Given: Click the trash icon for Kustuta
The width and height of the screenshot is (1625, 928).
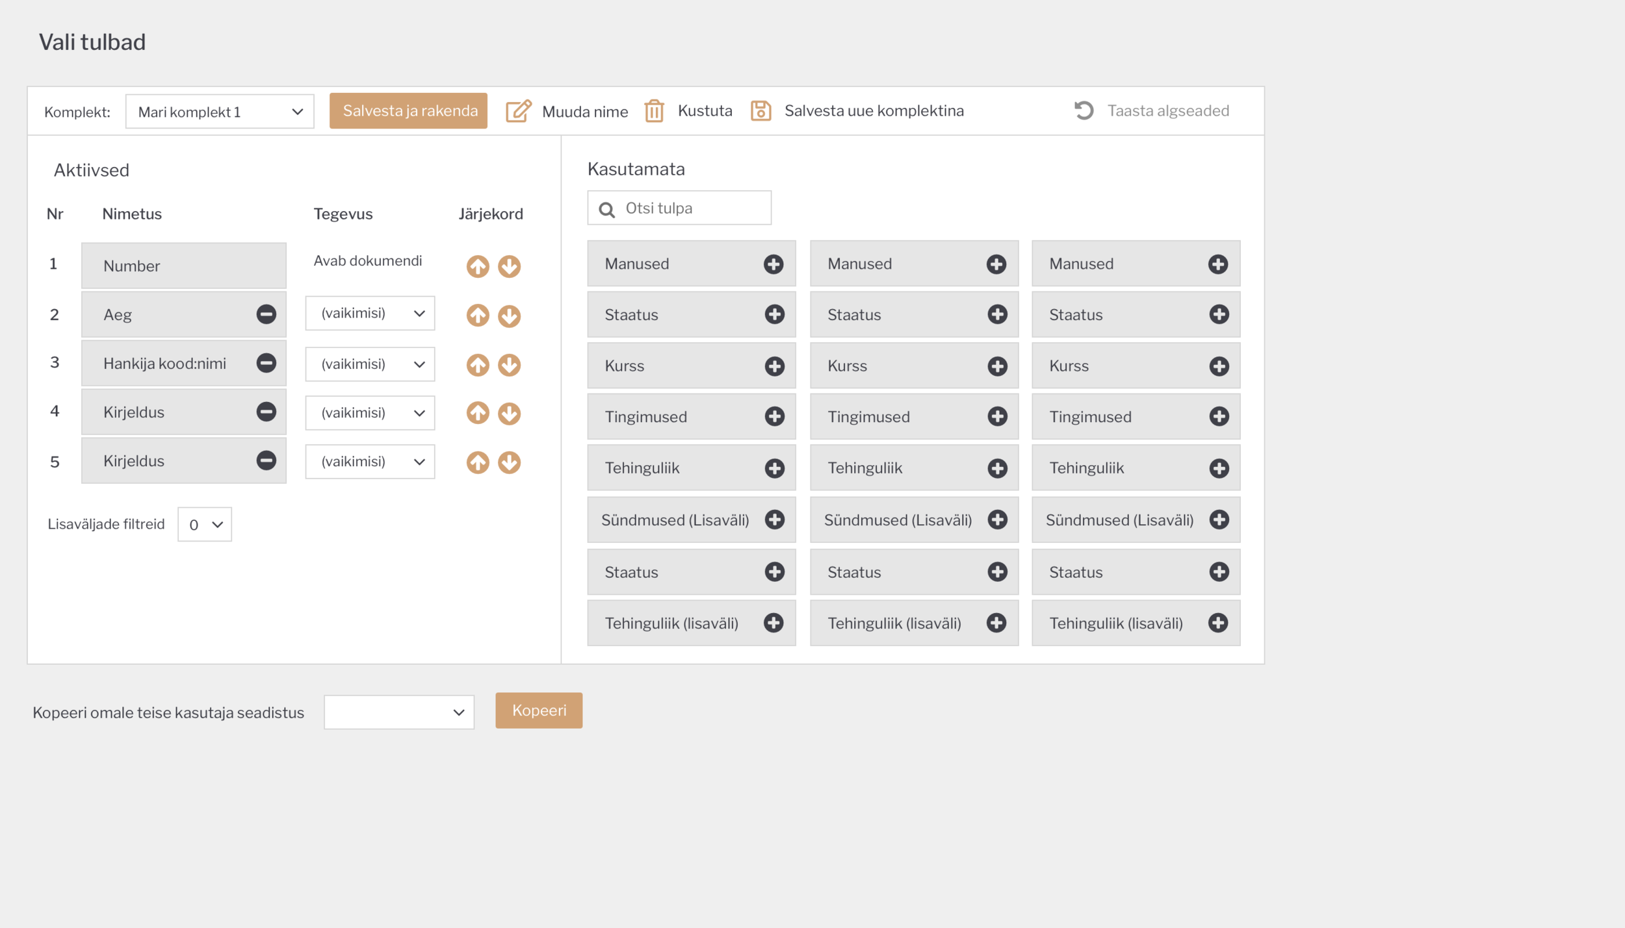Looking at the screenshot, I should point(654,111).
